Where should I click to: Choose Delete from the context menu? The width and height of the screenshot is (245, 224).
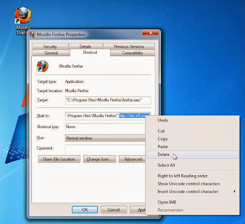(x=192, y=154)
